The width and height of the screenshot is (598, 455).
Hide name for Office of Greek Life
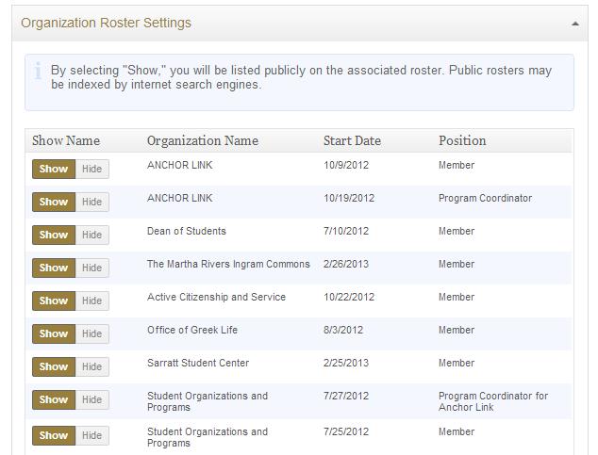pos(91,333)
